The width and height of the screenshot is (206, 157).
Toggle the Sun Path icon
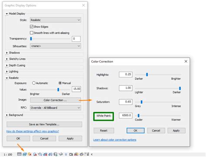[x=30, y=154]
